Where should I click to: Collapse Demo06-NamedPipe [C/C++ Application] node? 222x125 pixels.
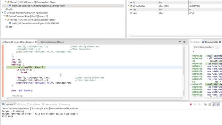click(2, 12)
